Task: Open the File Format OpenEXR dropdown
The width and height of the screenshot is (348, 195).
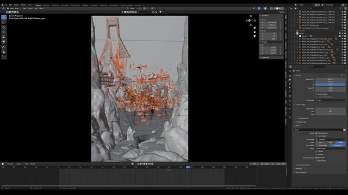Action: pyautogui.click(x=331, y=140)
